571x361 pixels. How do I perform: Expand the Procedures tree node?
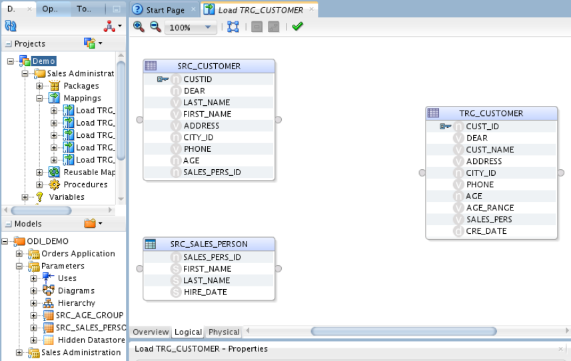(x=39, y=184)
